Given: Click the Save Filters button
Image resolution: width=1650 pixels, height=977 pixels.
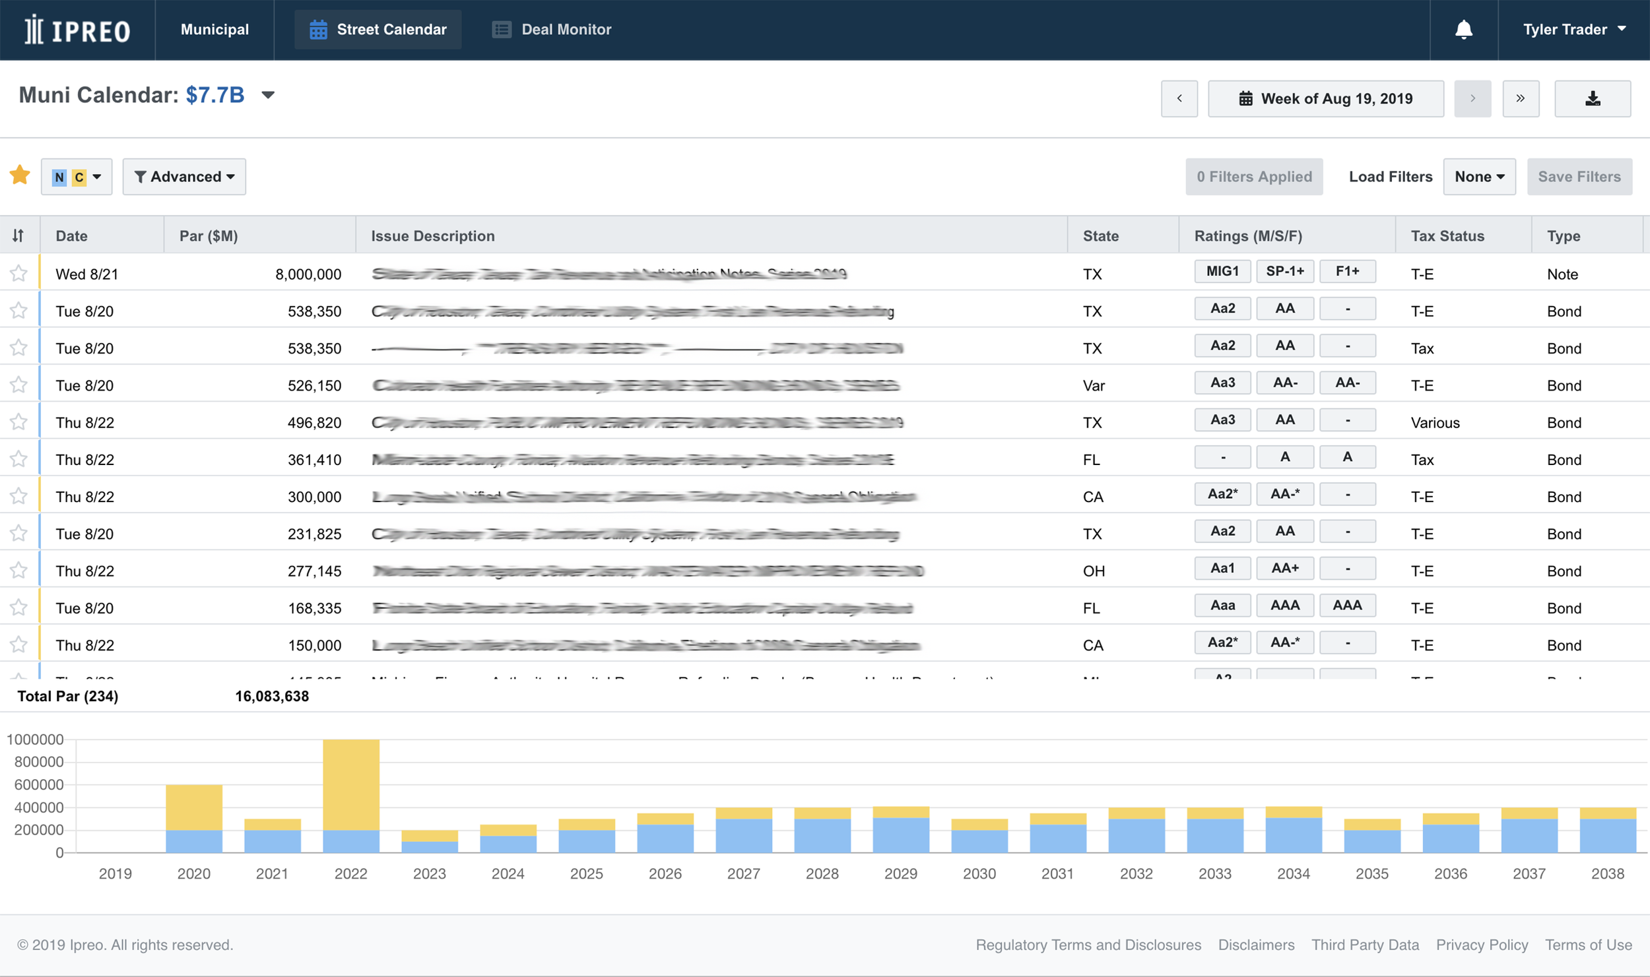Looking at the screenshot, I should click(x=1579, y=177).
